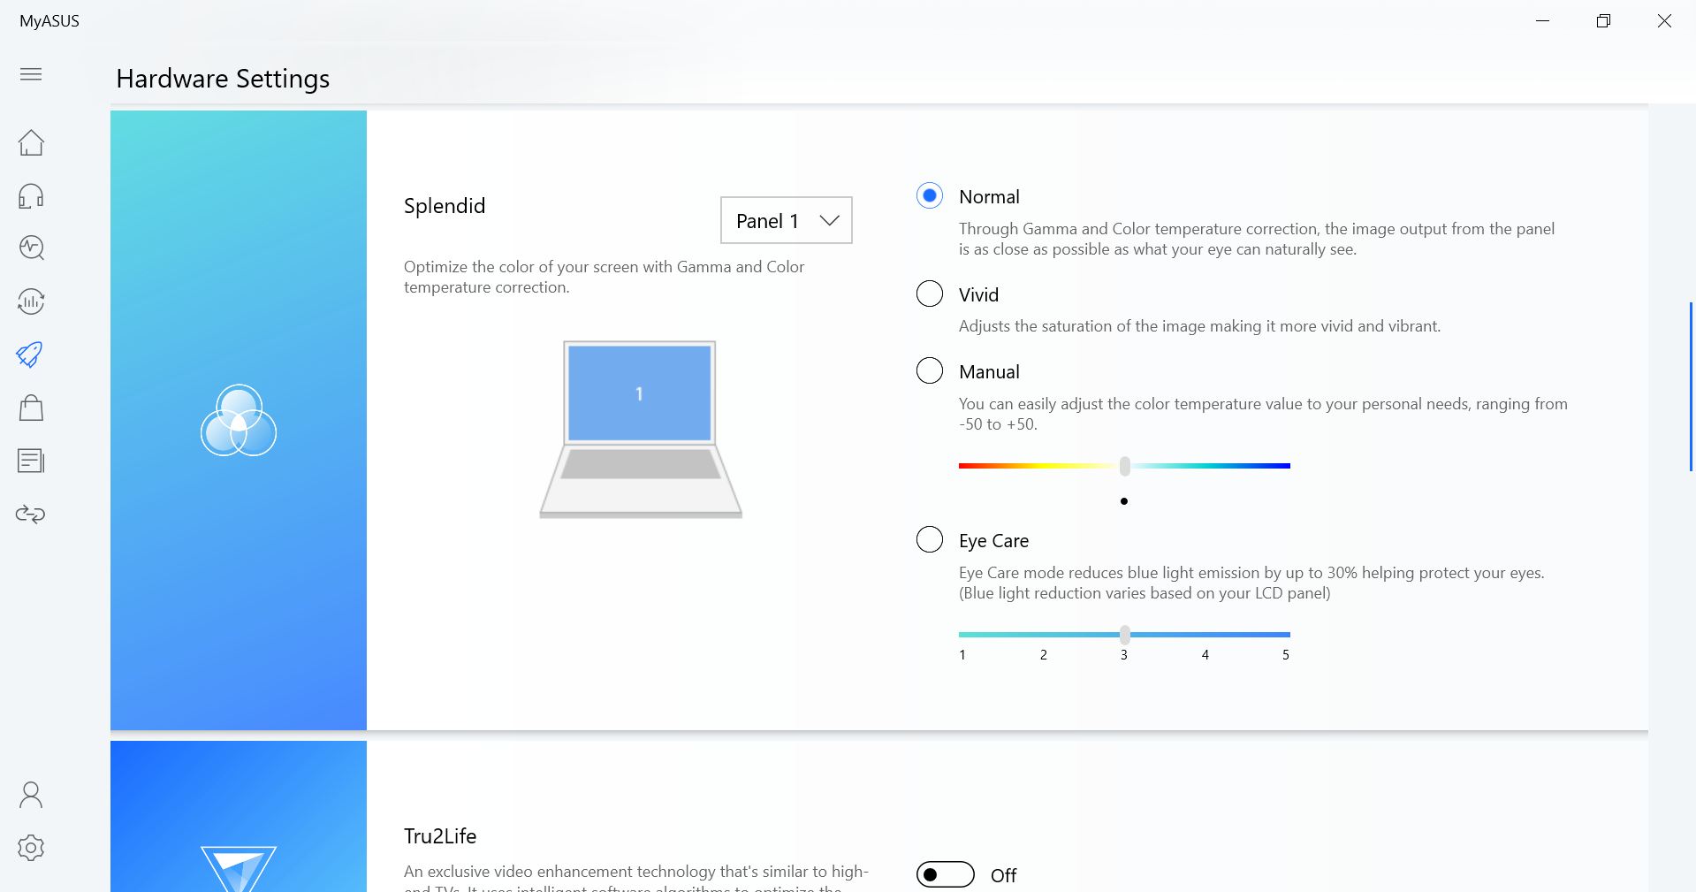Open the Link to MyASUS icon
The image size is (1696, 892).
(x=31, y=514)
